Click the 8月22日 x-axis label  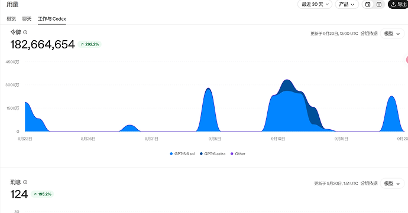click(25, 139)
